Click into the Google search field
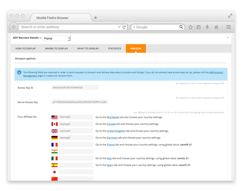This screenshot has height=191, width=245. coord(157,27)
